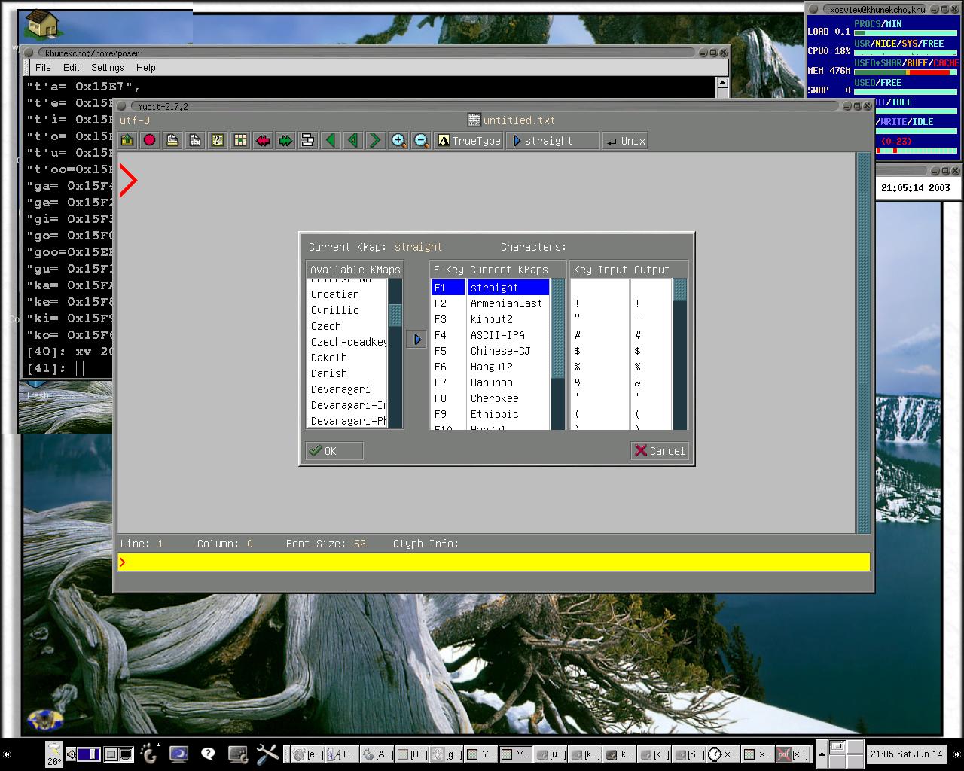Click the green forward navigation arrow icon
This screenshot has width=964, height=771.
(x=375, y=140)
